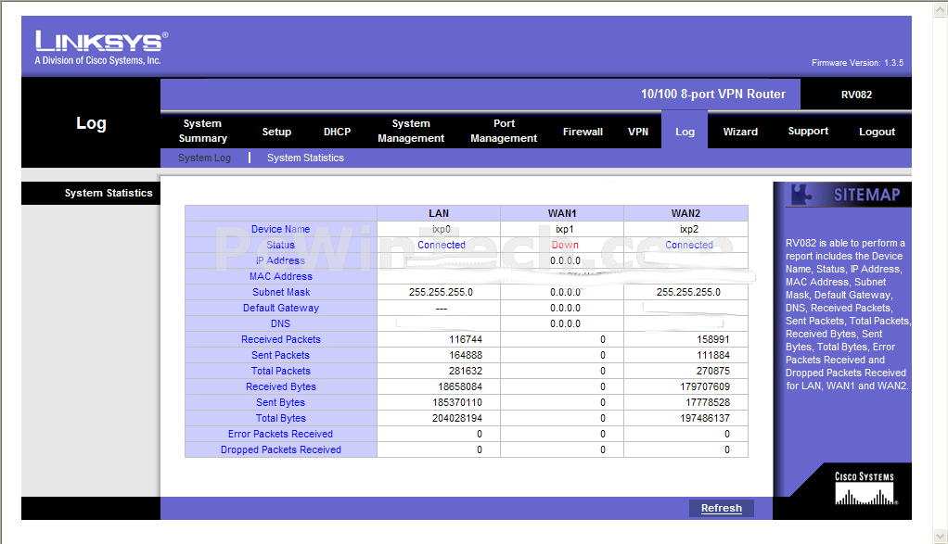Screen dimensions: 948x544
Task: Click the Error Packets Received label
Action: click(x=280, y=434)
